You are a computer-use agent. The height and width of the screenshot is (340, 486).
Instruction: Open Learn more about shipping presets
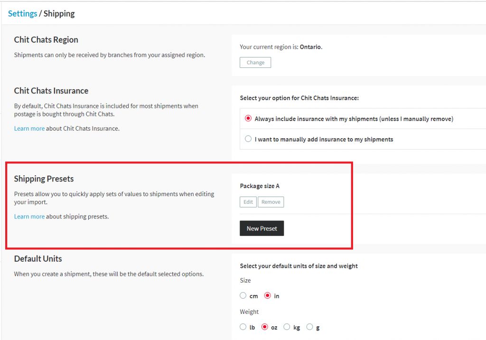pyautogui.click(x=29, y=217)
